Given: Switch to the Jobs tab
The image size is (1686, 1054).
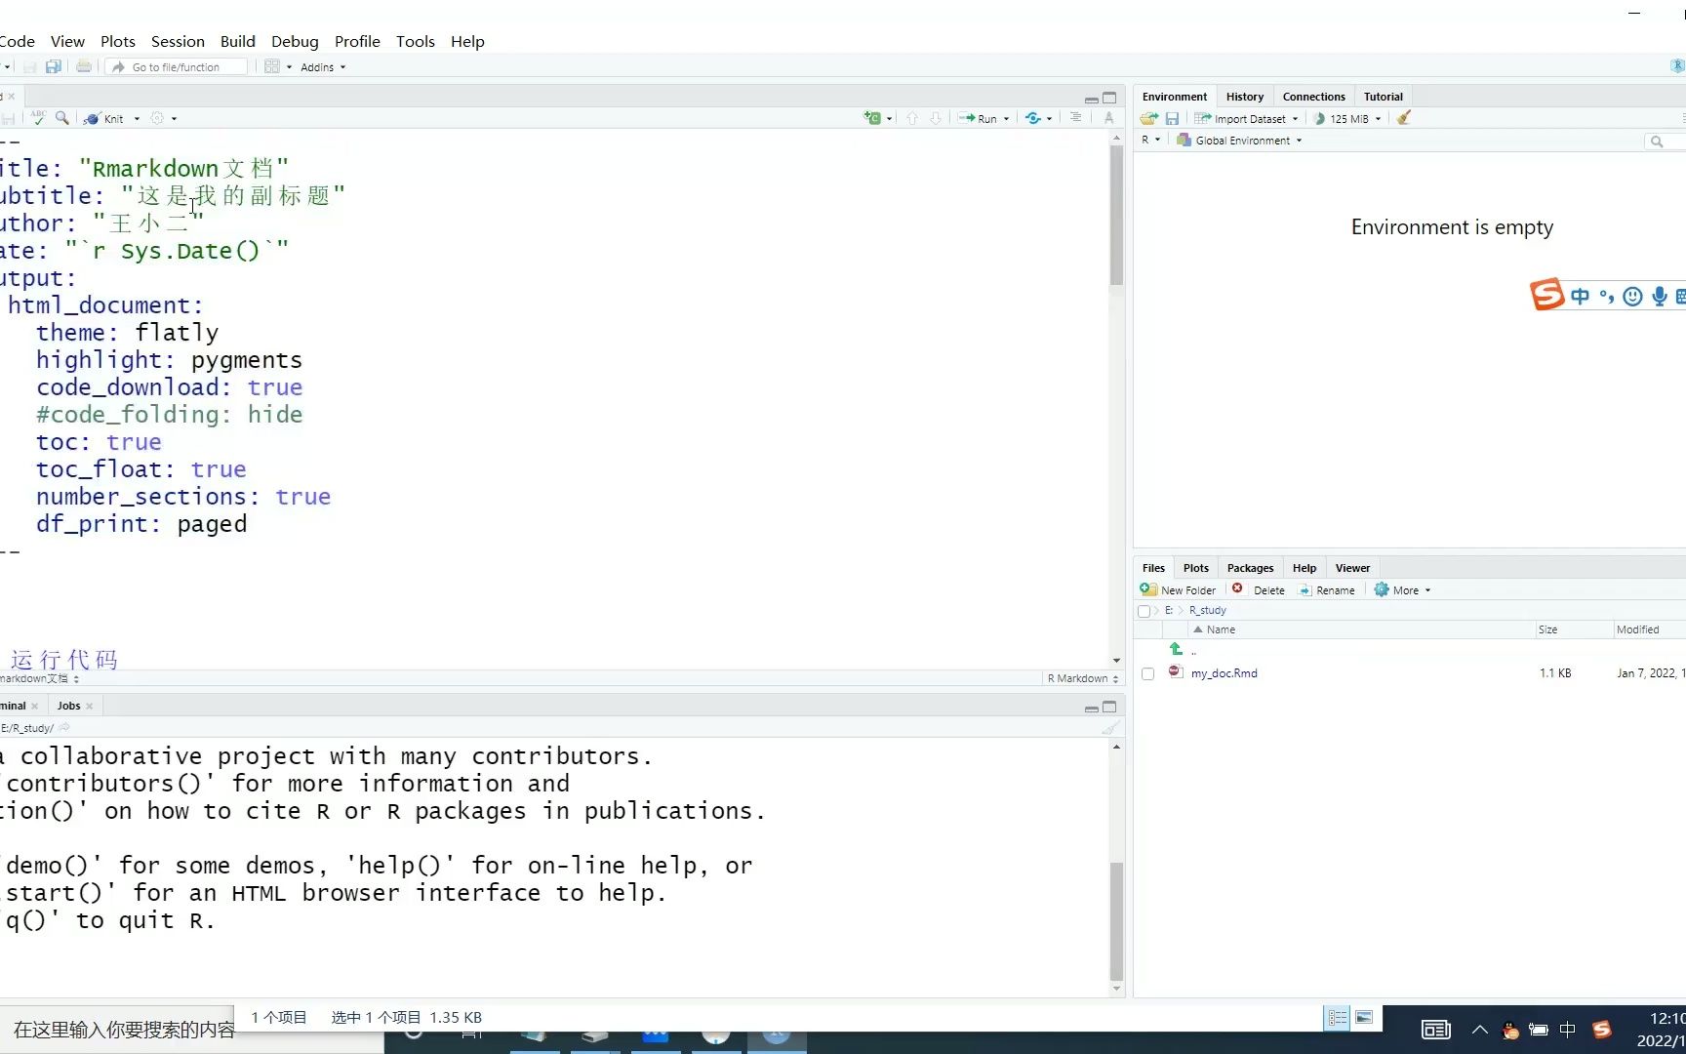Looking at the screenshot, I should [x=68, y=706].
